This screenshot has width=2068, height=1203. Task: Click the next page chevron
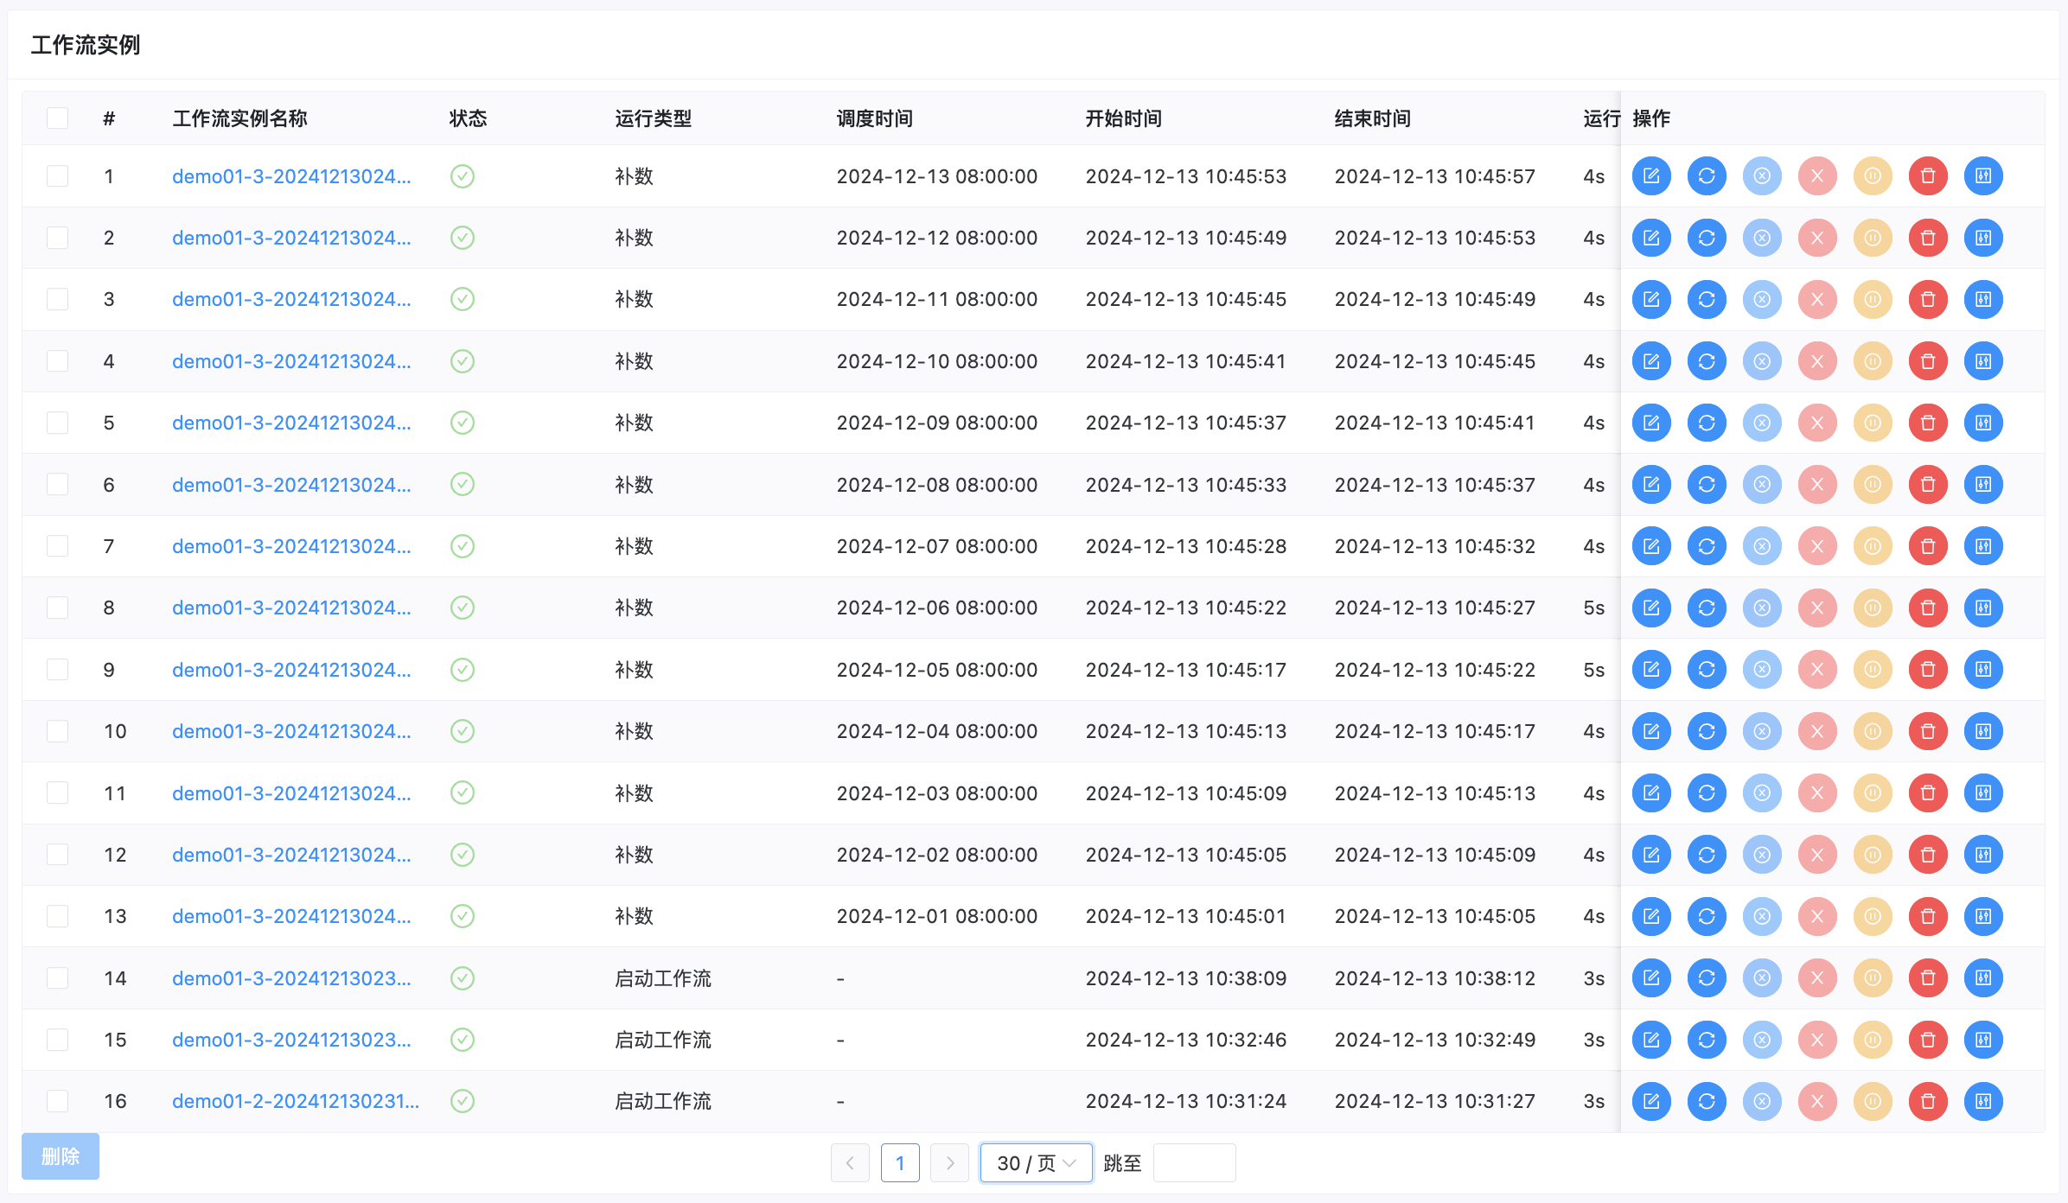(949, 1163)
